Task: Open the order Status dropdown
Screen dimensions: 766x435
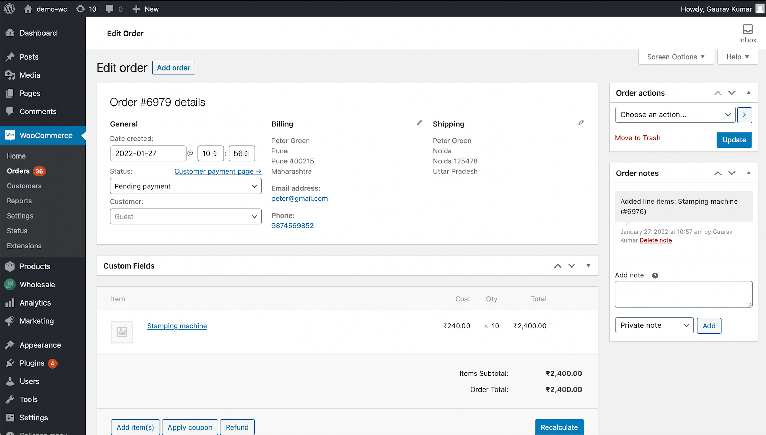Action: [186, 186]
